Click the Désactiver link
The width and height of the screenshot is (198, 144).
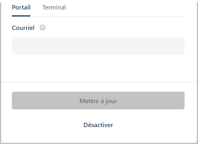click(x=98, y=125)
